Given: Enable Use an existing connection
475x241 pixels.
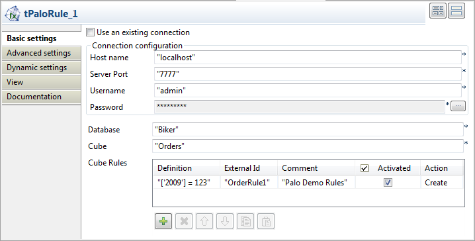Looking at the screenshot, I should tap(90, 32).
